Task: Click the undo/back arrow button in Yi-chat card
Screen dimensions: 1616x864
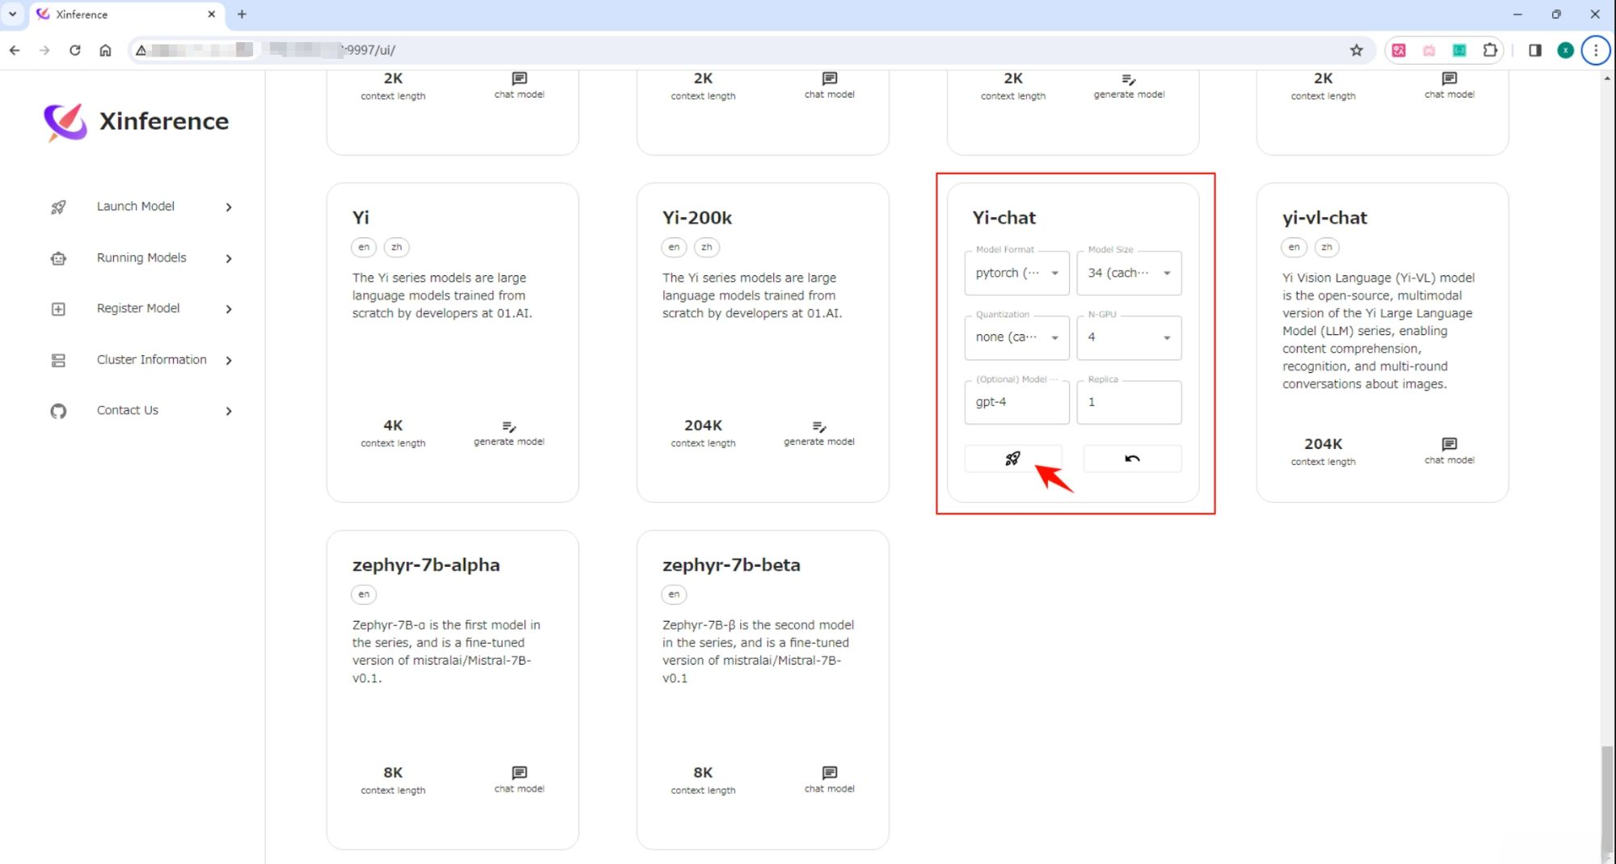Action: coord(1132,459)
